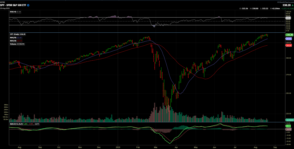The image size is (294, 149).
Task: Click the blue plus icon beside SPY title
Action: point(28,6)
